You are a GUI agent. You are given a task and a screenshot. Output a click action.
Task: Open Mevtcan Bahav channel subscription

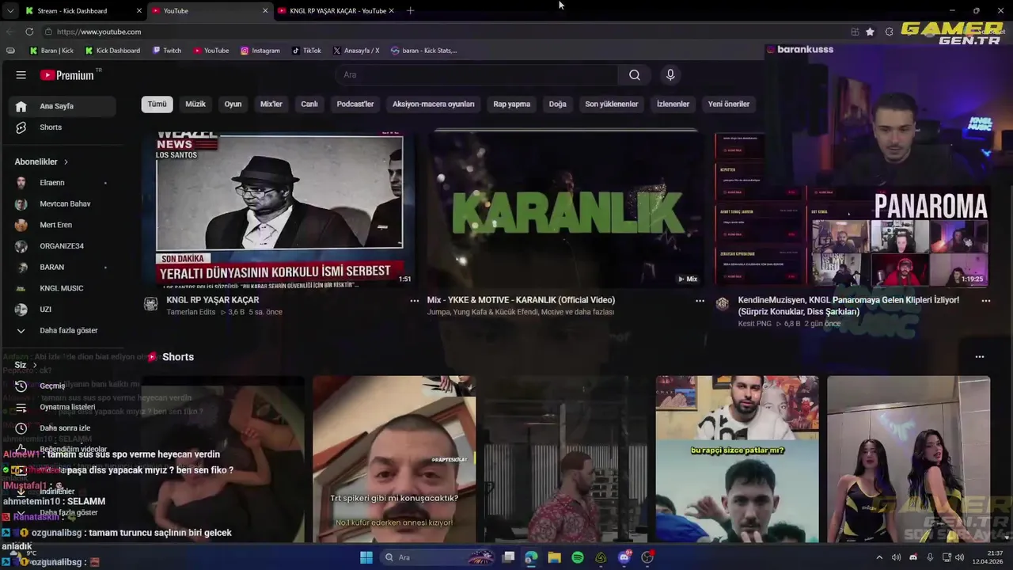click(60, 203)
